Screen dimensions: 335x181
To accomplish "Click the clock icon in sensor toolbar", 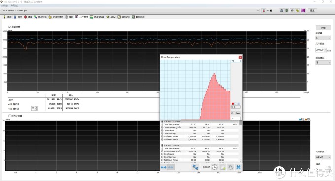I will 214,167.
